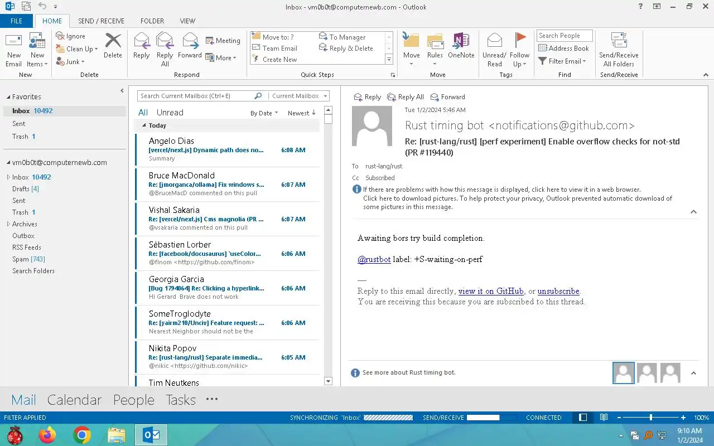Image resolution: width=714 pixels, height=446 pixels.
Task: Open the Junk mail options
Action: click(x=70, y=62)
